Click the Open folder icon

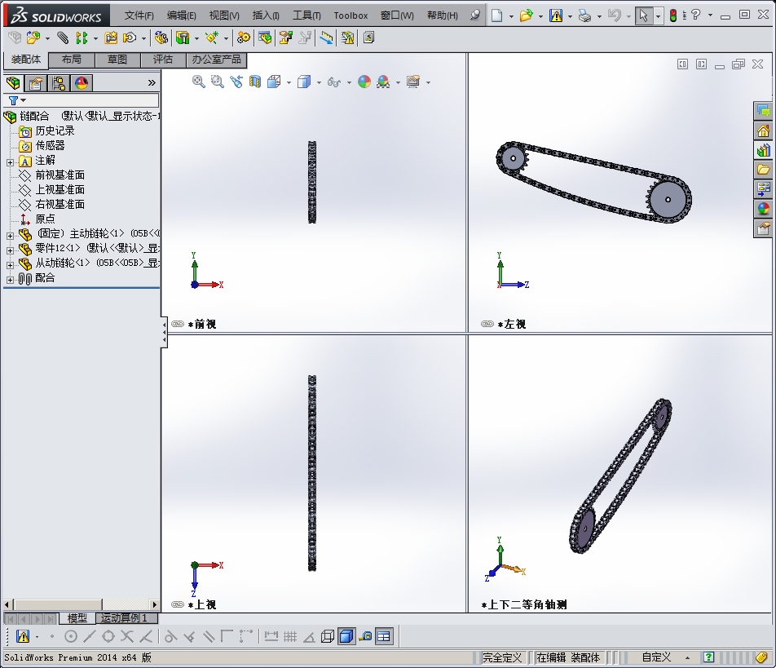point(526,15)
